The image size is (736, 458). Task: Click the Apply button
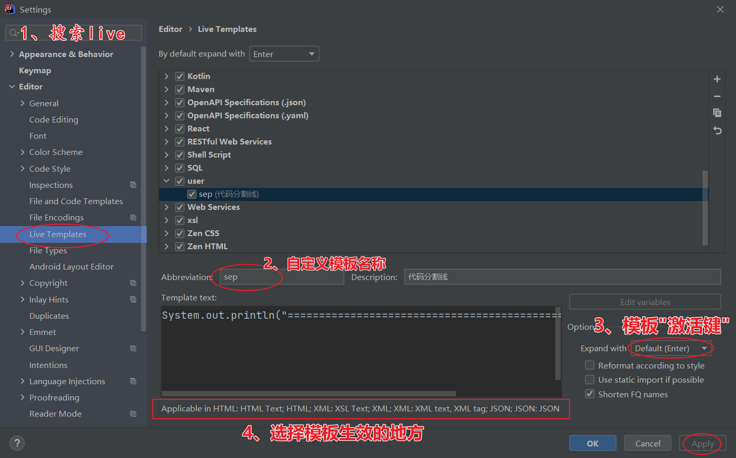pos(702,443)
